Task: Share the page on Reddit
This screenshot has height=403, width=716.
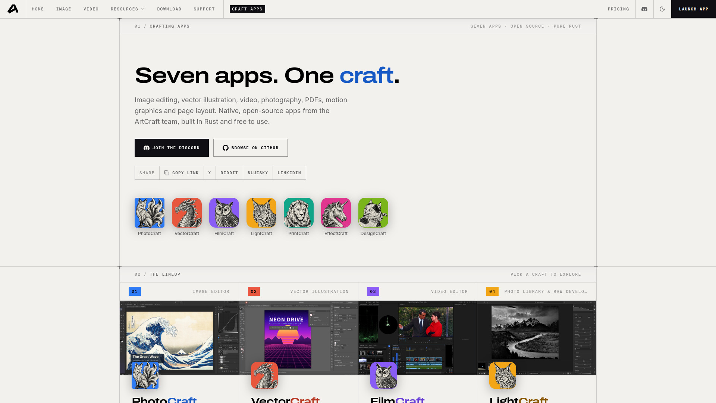Action: (229, 173)
